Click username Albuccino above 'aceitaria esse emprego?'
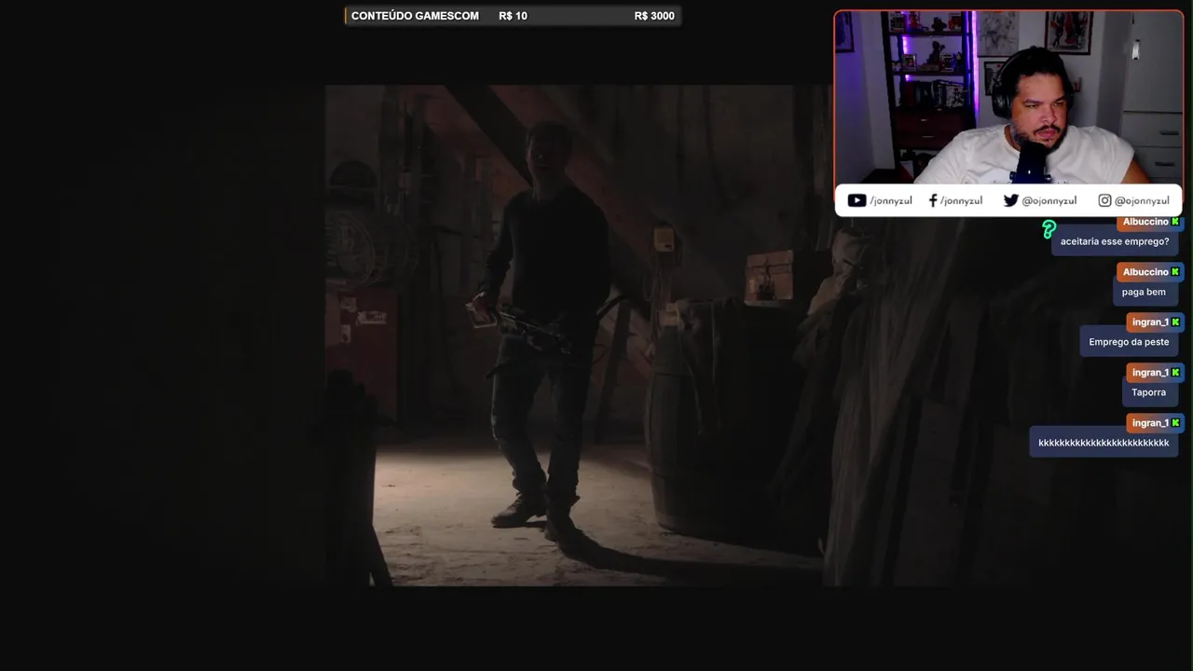This screenshot has width=1193, height=671. [x=1145, y=222]
